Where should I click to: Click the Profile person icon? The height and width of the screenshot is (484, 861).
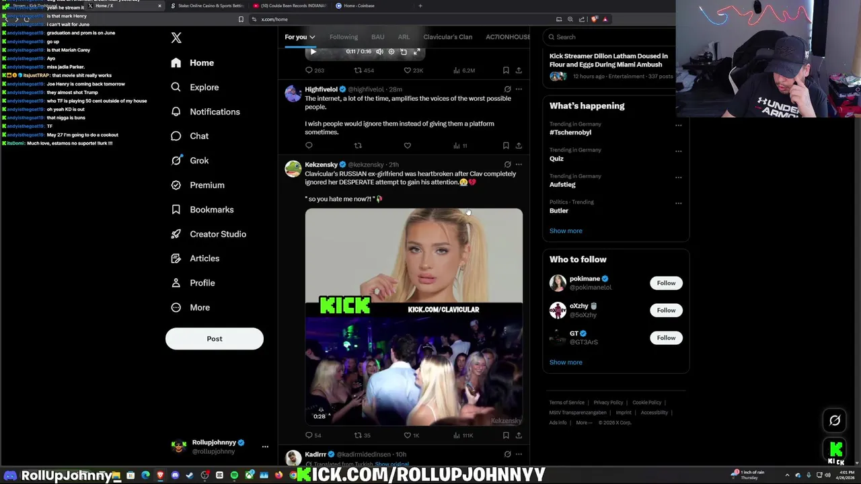pos(176,283)
